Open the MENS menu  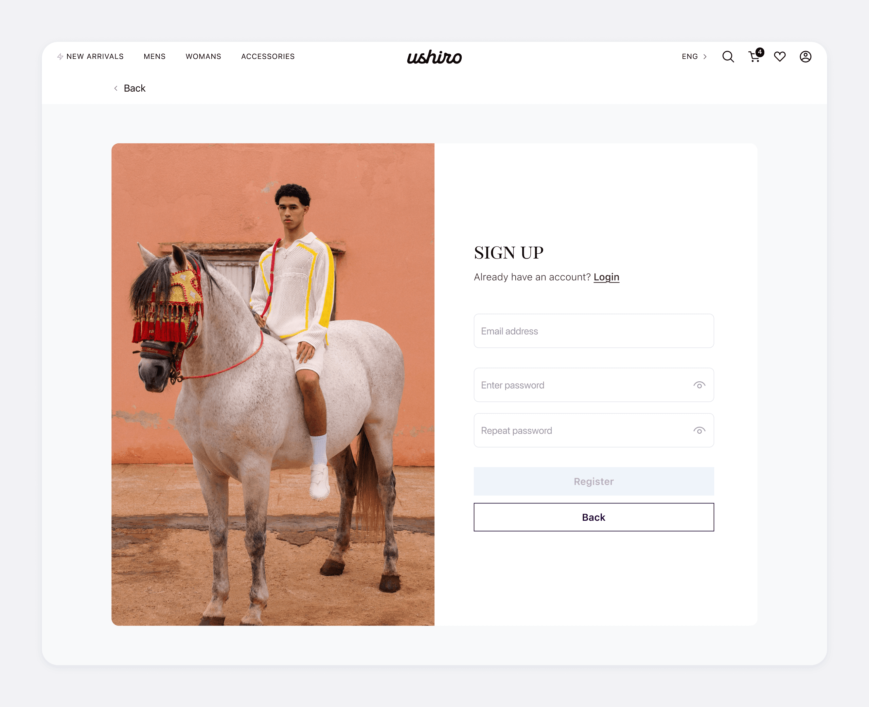(x=155, y=57)
